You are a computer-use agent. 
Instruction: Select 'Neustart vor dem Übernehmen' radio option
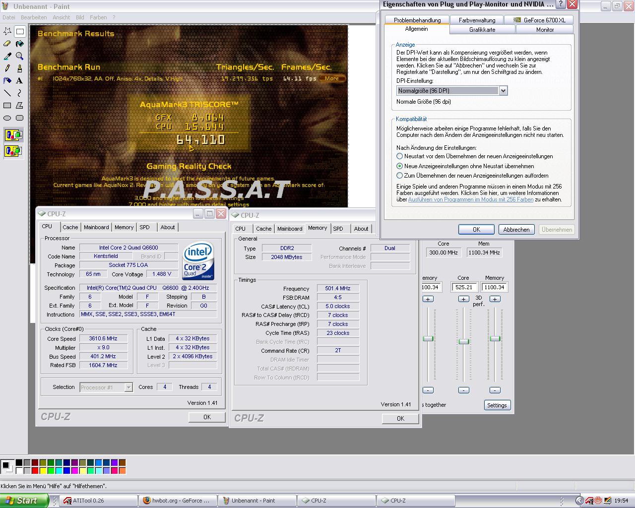coord(399,156)
